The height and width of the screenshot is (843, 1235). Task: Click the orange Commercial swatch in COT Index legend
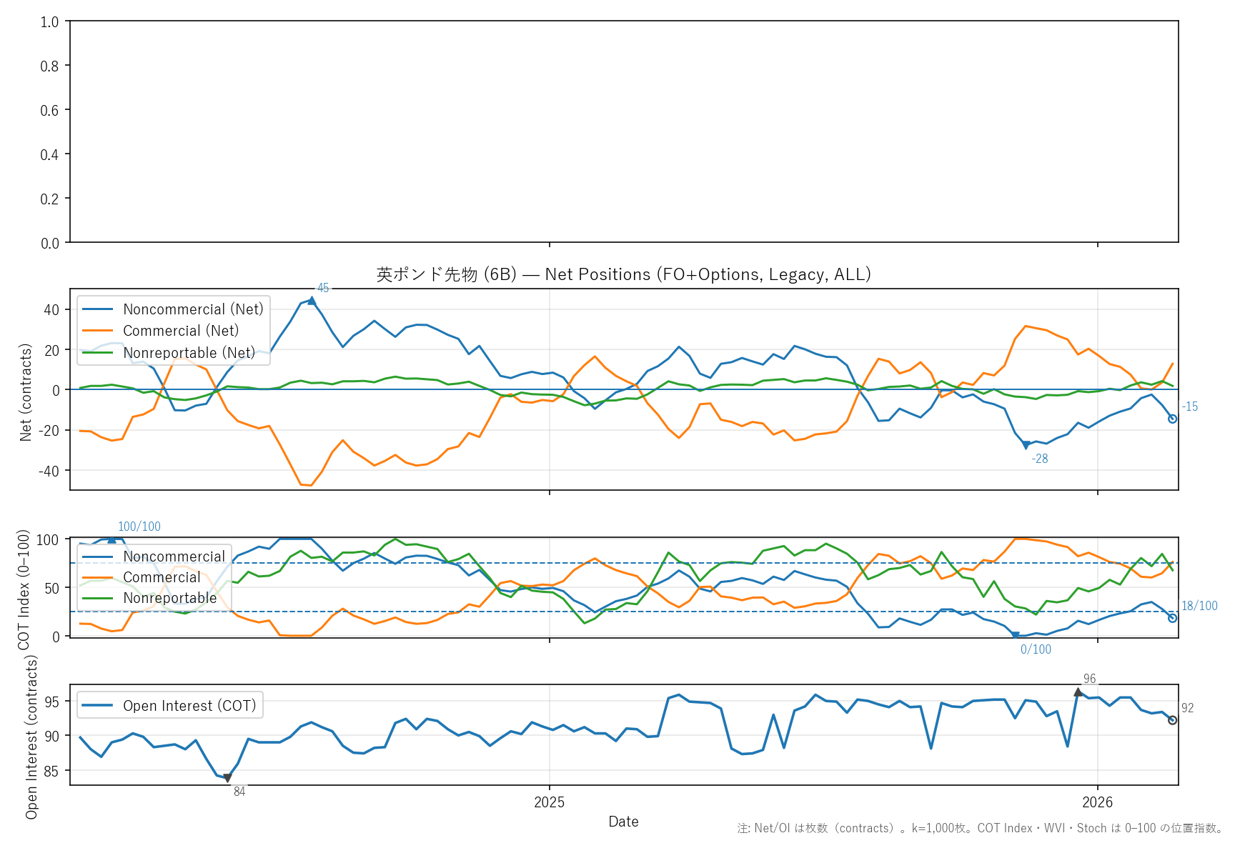[98, 577]
